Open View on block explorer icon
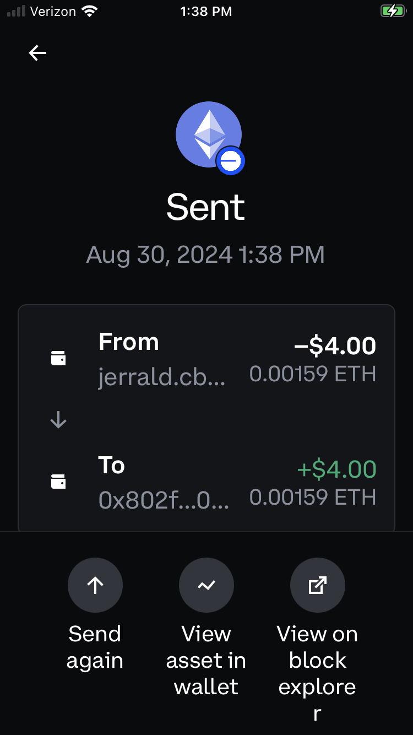Image resolution: width=413 pixels, height=735 pixels. tap(318, 586)
